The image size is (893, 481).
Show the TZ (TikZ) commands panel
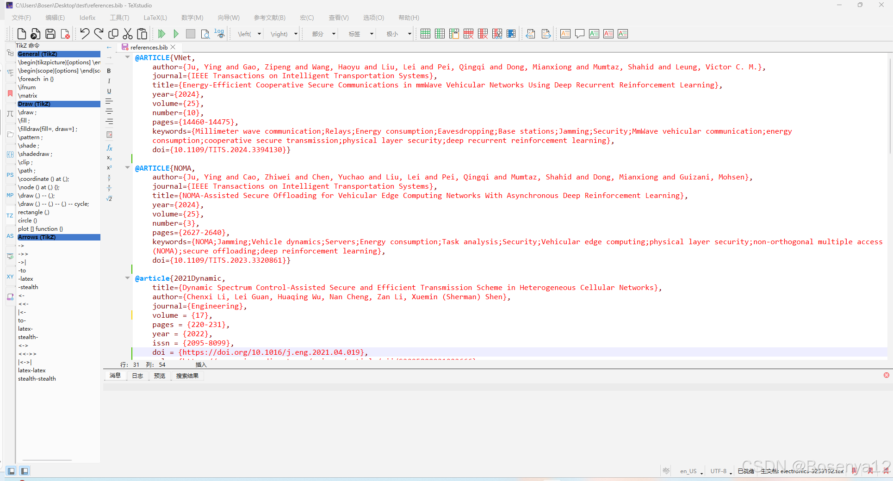pos(10,216)
